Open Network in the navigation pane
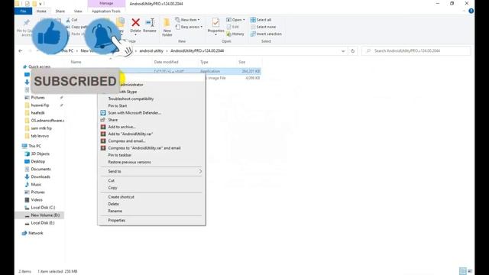The height and width of the screenshot is (275, 489). tap(36, 233)
